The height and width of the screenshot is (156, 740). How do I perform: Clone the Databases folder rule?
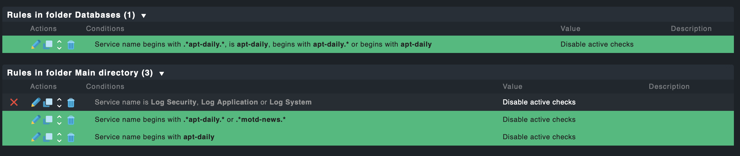pos(48,45)
